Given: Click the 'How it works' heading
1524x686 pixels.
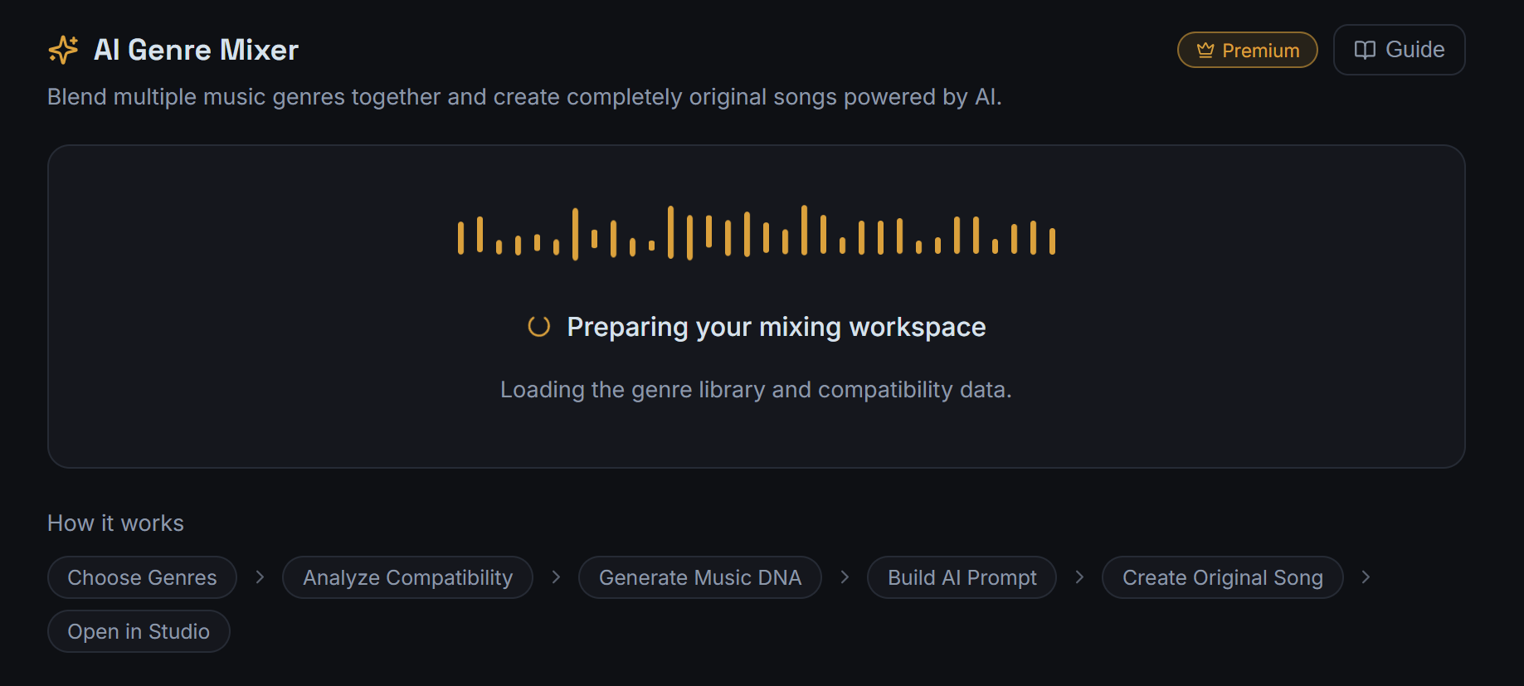Looking at the screenshot, I should 115,523.
